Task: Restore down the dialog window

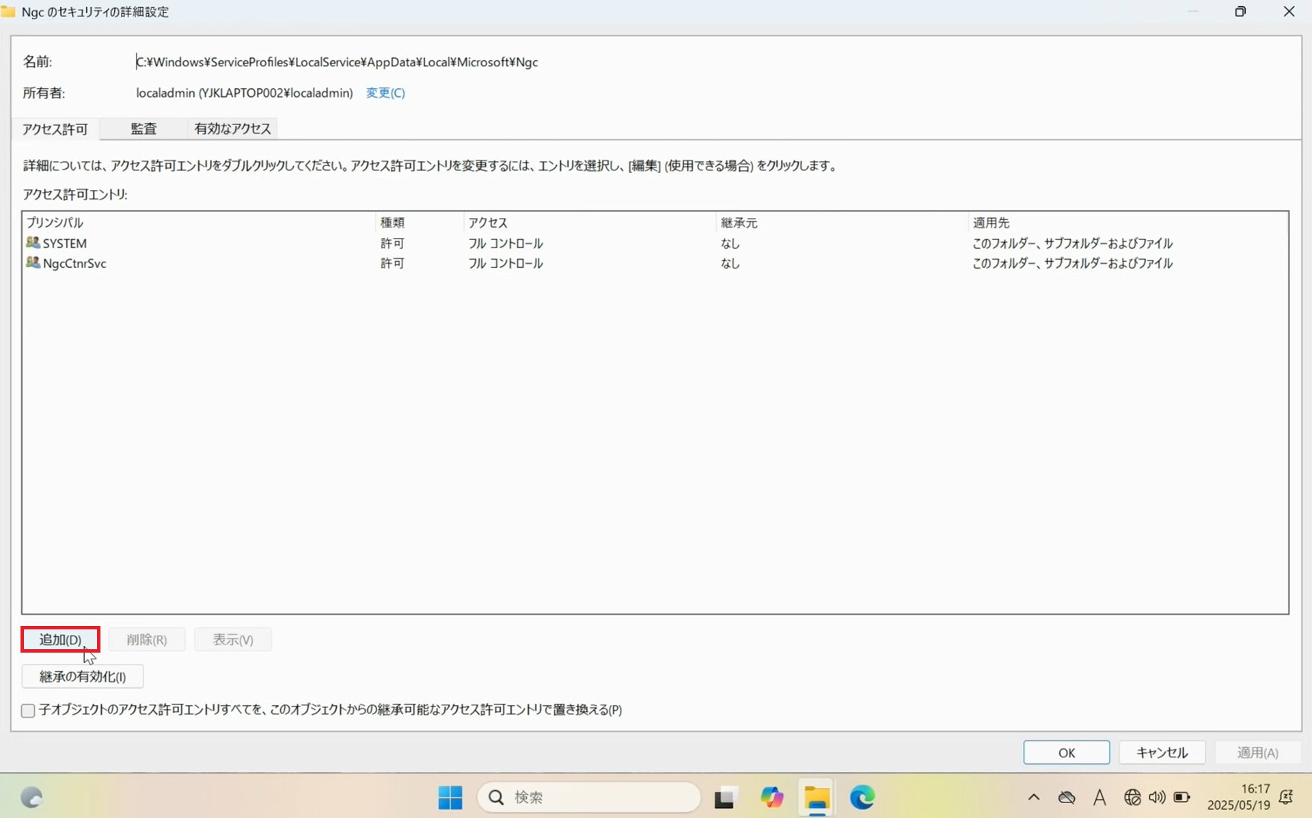Action: tap(1240, 12)
